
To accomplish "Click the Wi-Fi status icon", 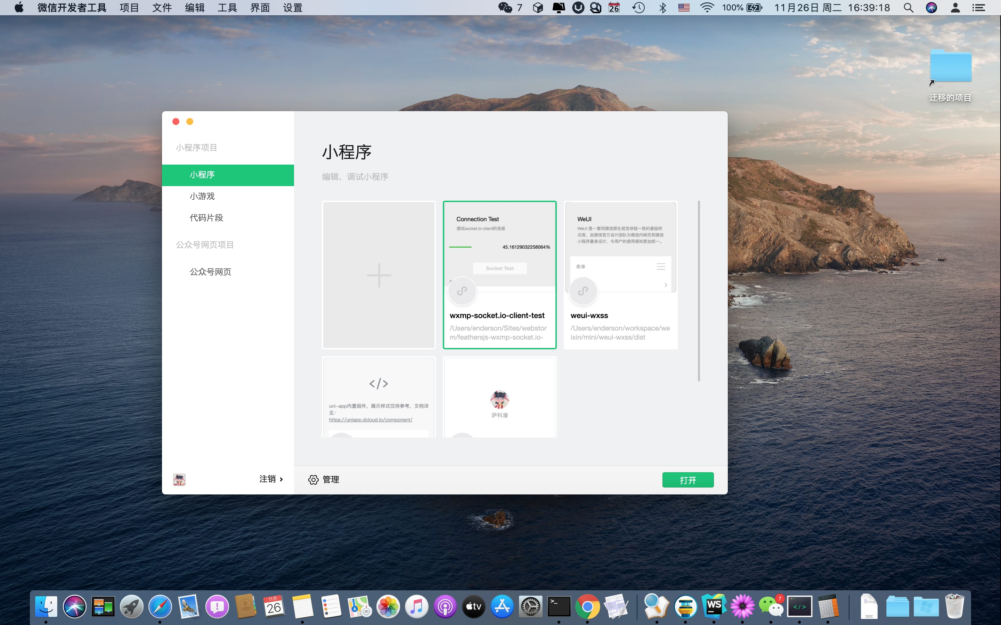I will 707,7.
